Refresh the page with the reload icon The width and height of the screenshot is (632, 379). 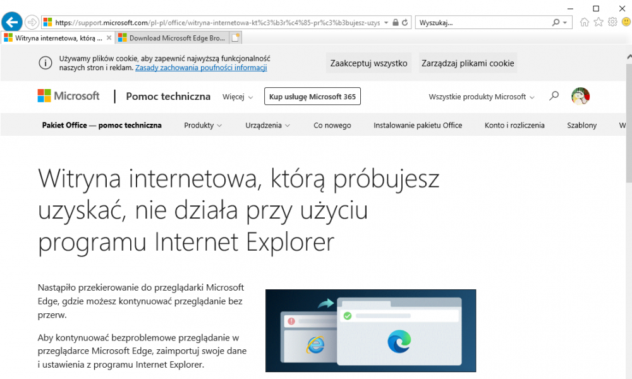pyautogui.click(x=405, y=21)
